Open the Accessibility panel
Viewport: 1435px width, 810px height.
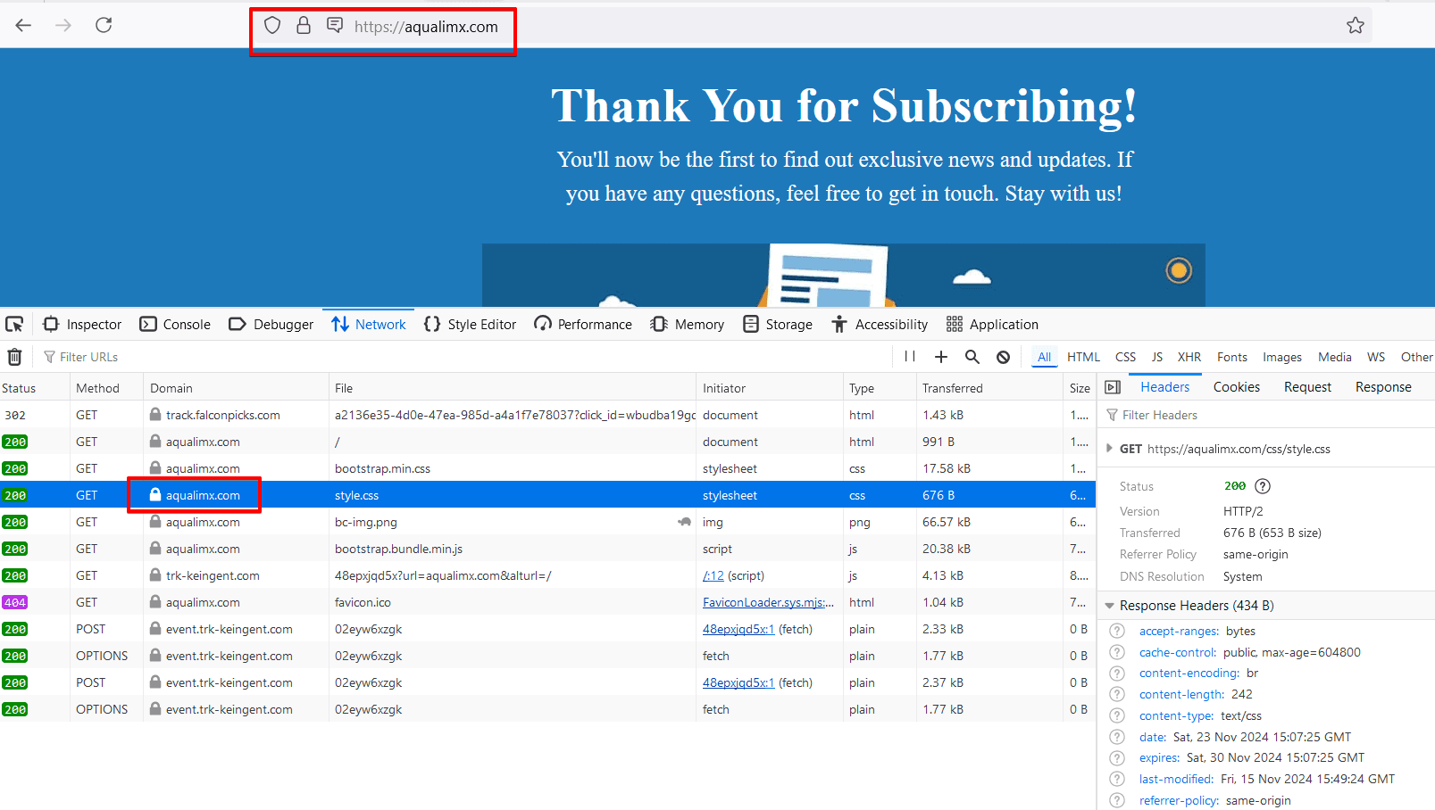point(880,324)
